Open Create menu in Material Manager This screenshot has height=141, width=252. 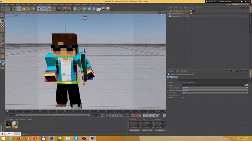click(11, 119)
